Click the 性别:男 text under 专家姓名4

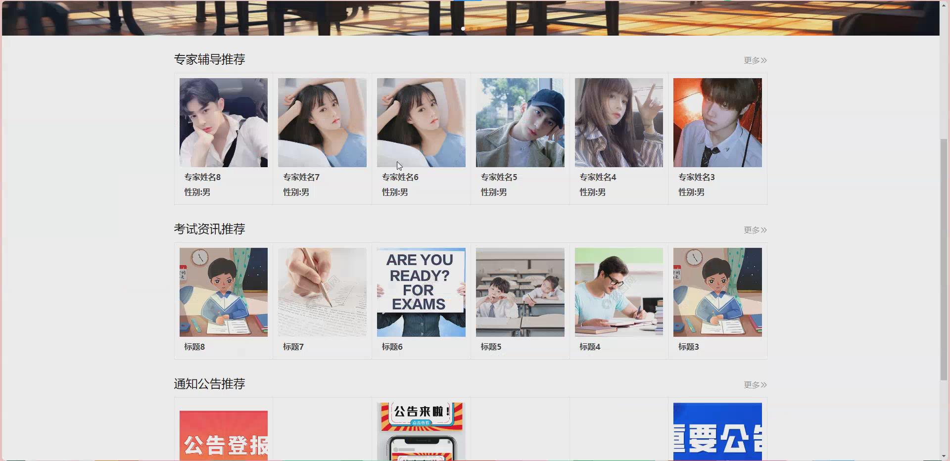tap(592, 192)
